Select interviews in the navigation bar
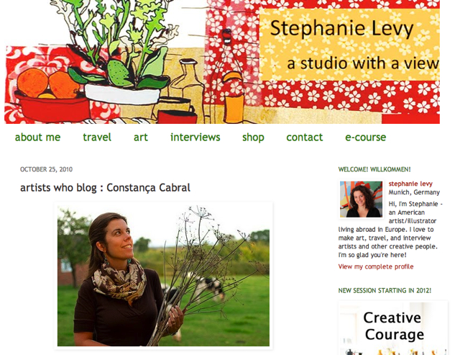460x355 pixels. [x=195, y=138]
